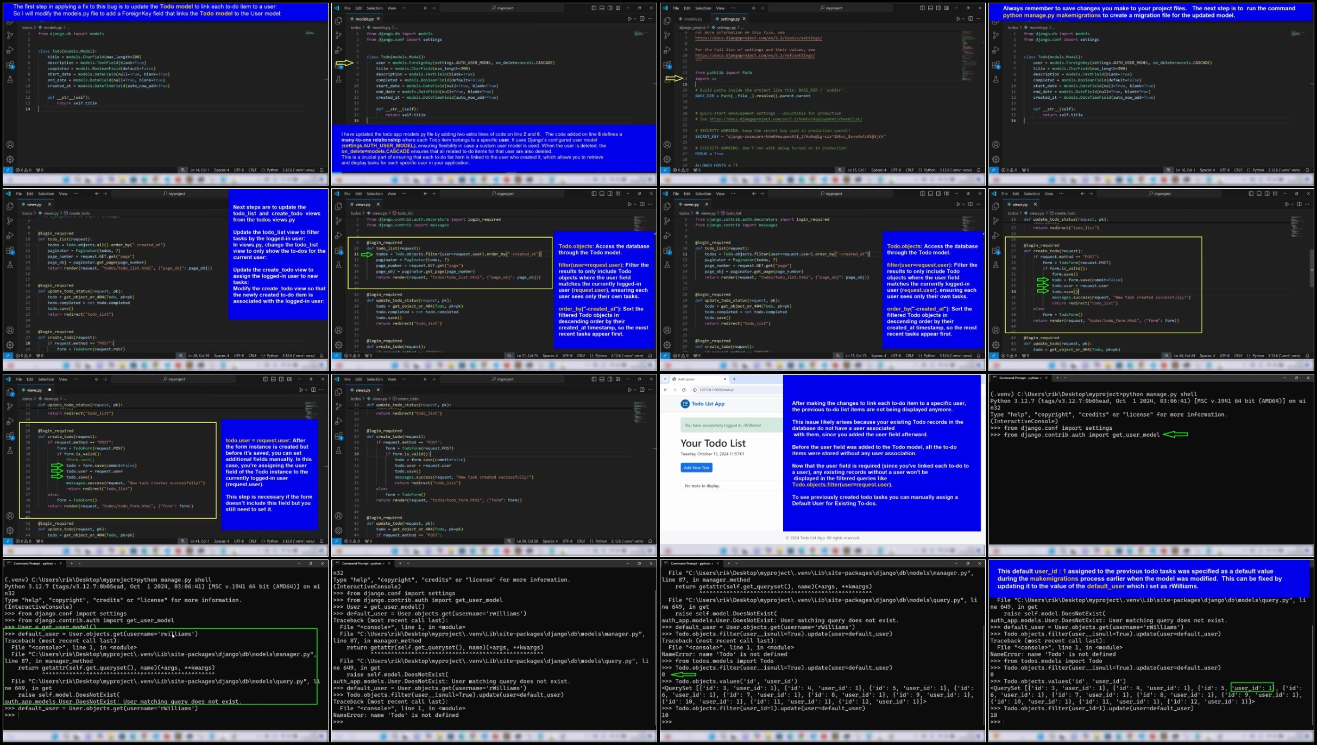Click Ln 15, Col 1 in status bar

point(856,170)
